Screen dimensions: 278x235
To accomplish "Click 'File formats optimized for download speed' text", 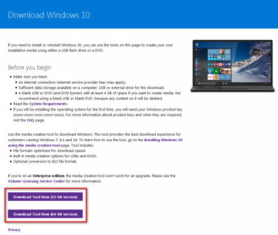I will pyautogui.click(x=50, y=151).
